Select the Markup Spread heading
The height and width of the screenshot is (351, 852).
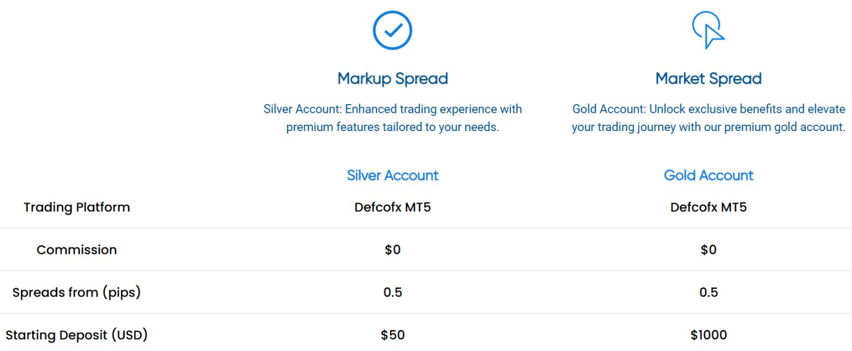pyautogui.click(x=392, y=78)
